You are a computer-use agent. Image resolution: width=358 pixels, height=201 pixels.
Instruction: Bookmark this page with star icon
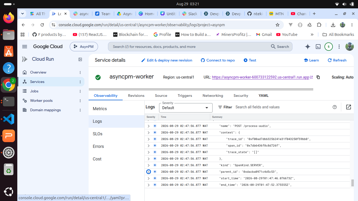(278, 25)
